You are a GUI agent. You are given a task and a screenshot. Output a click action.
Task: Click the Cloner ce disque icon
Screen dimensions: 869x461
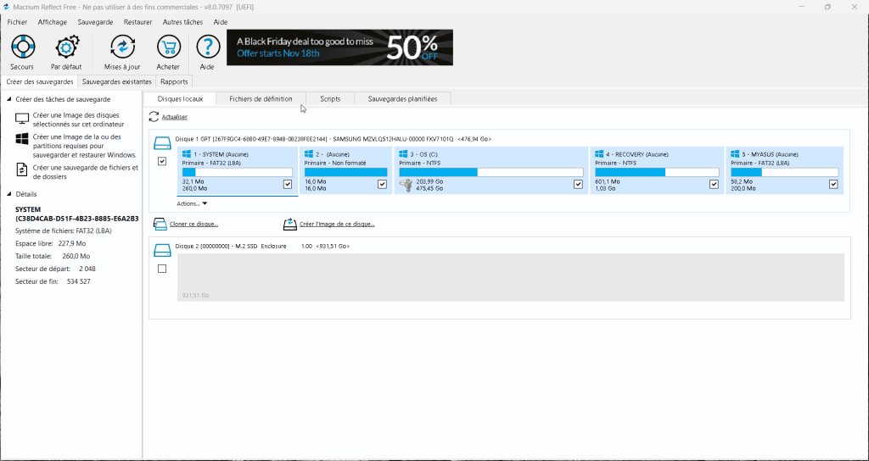160,224
